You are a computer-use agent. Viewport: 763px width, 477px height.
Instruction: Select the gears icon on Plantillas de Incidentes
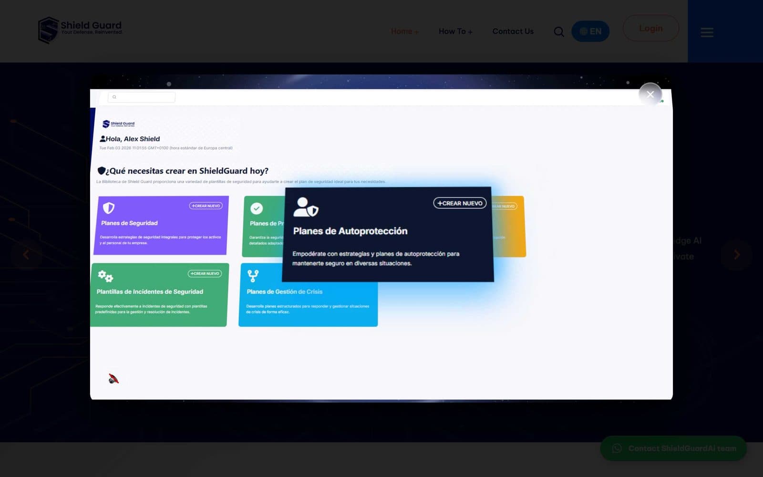(x=105, y=276)
